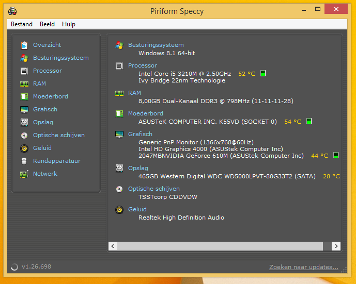Click the Zoeken naar updates link
Screen dimensions: 356x284
[x=303, y=267]
